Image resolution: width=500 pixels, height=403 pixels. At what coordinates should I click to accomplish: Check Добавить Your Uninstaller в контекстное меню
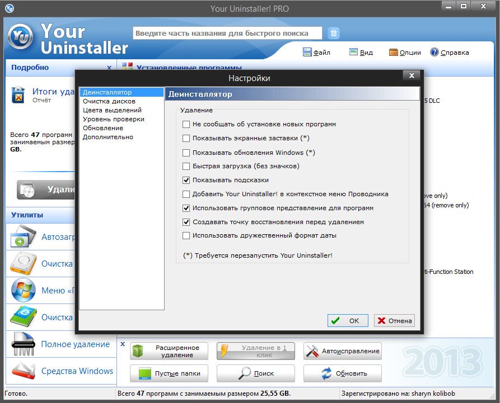[x=186, y=194]
